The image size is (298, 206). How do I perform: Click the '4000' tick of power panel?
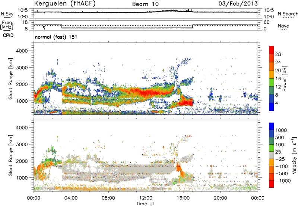tap(22, 51)
